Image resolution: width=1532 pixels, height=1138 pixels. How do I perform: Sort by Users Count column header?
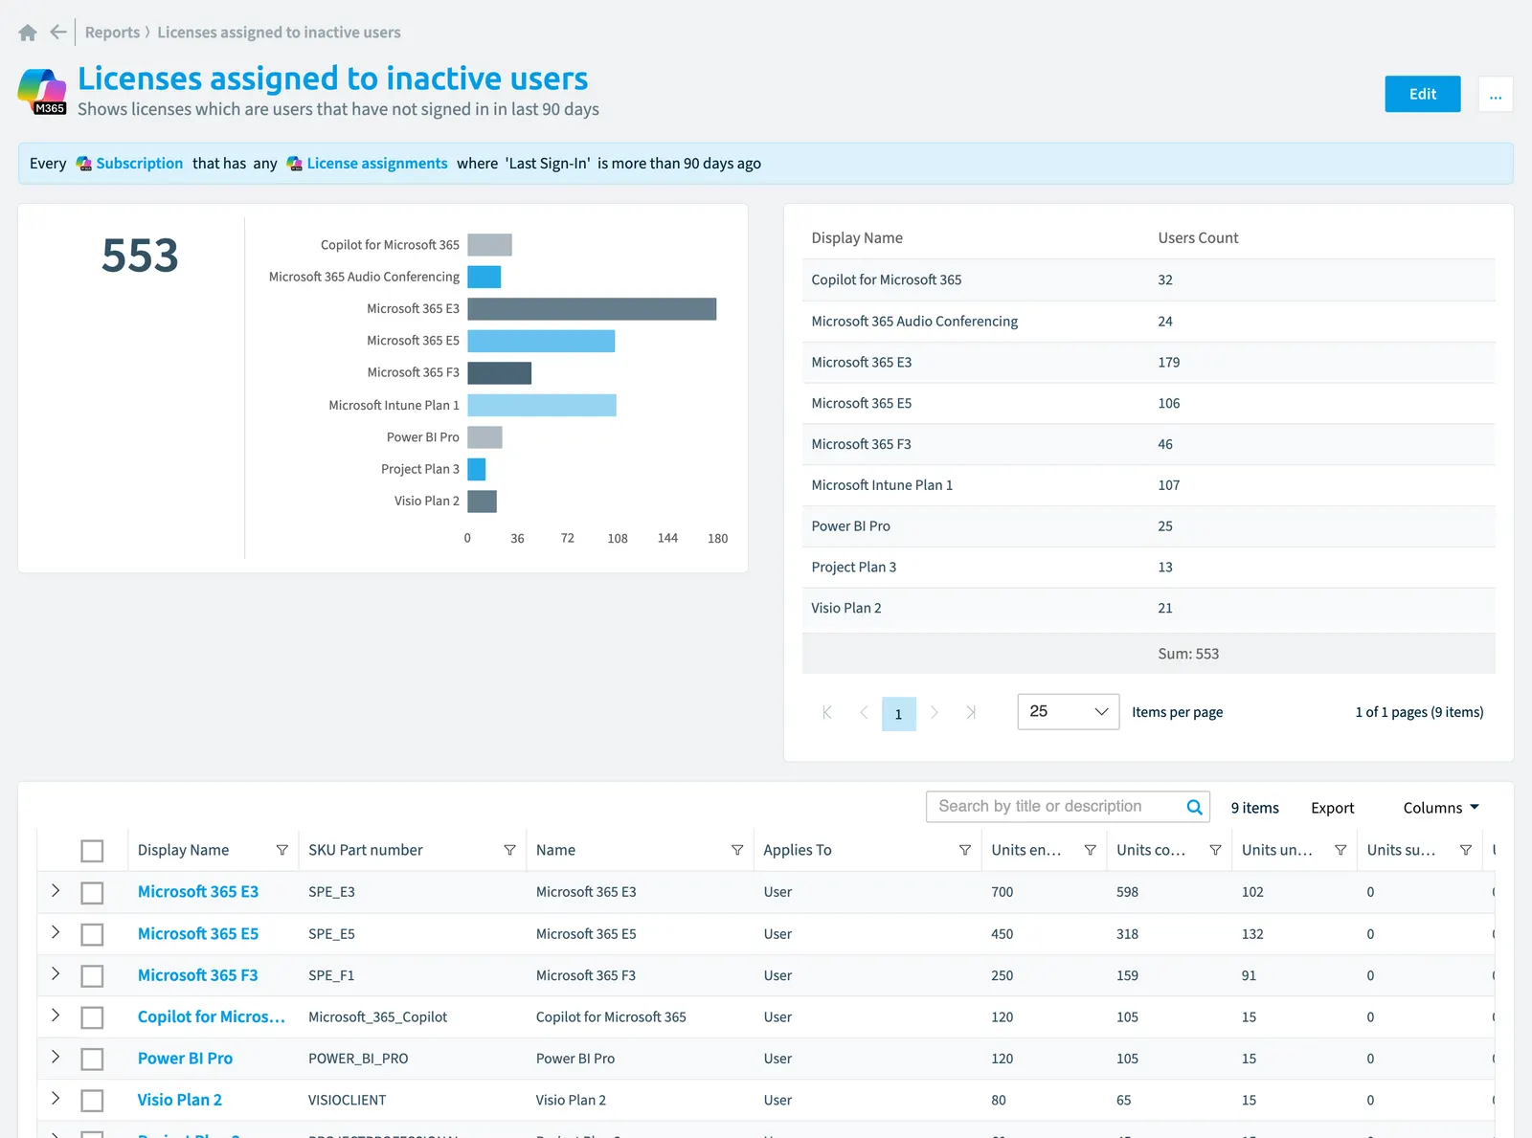click(x=1198, y=238)
